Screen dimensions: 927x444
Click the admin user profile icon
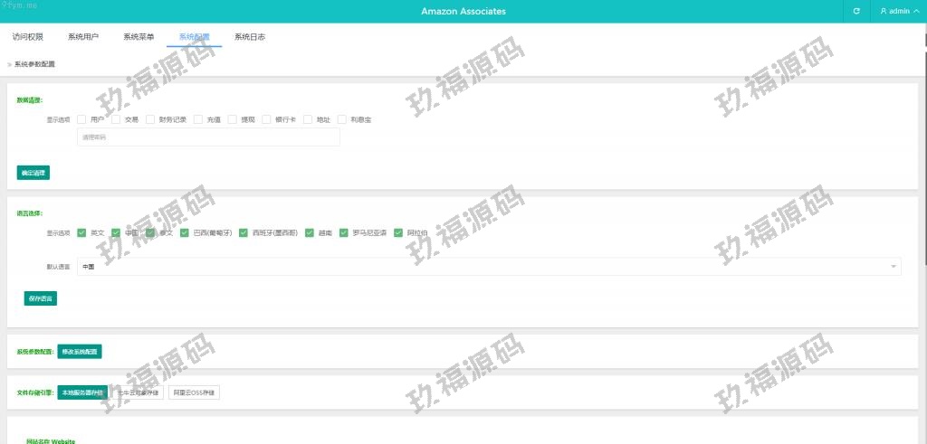coord(884,12)
